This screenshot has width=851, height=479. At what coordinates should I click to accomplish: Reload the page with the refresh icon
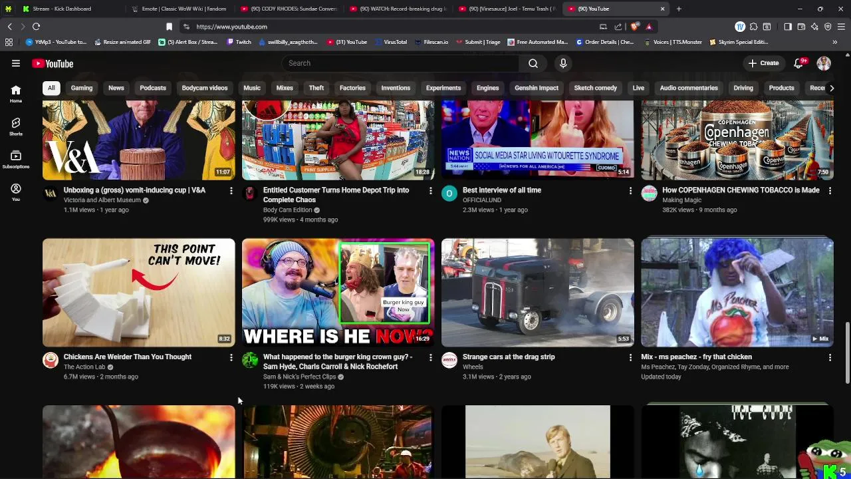click(36, 27)
